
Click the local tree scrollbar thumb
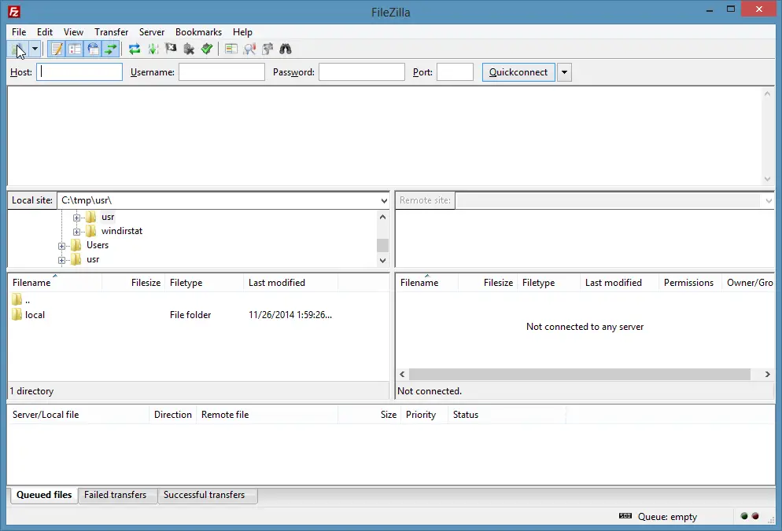[x=382, y=245]
